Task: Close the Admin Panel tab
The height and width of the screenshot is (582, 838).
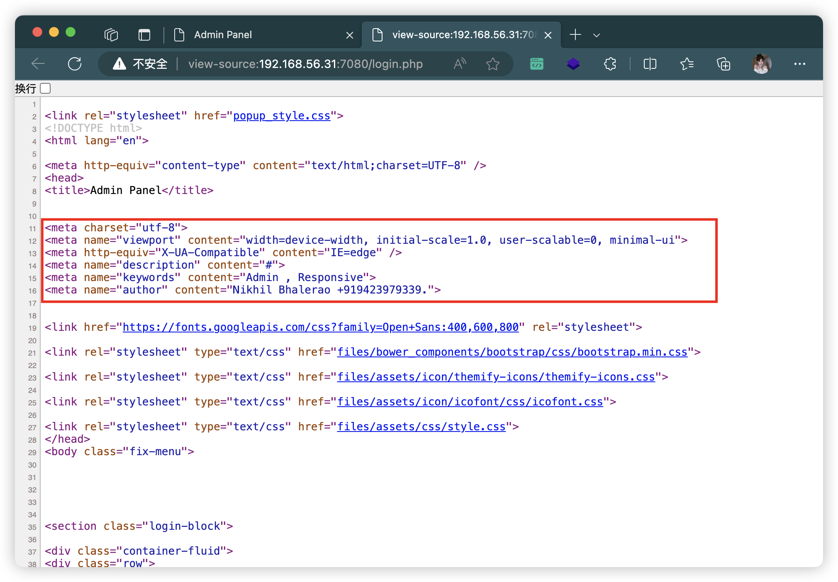Action: [x=350, y=35]
